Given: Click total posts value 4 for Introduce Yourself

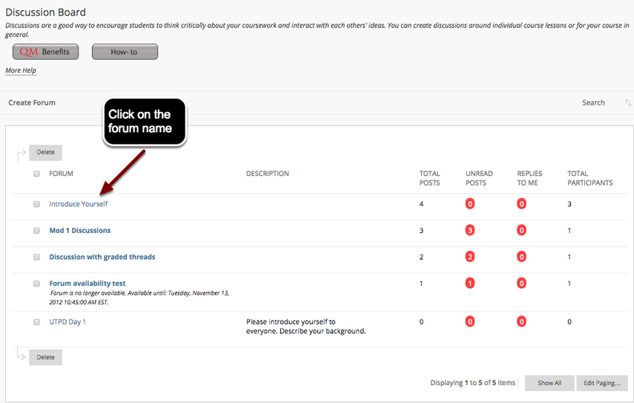Looking at the screenshot, I should [421, 204].
